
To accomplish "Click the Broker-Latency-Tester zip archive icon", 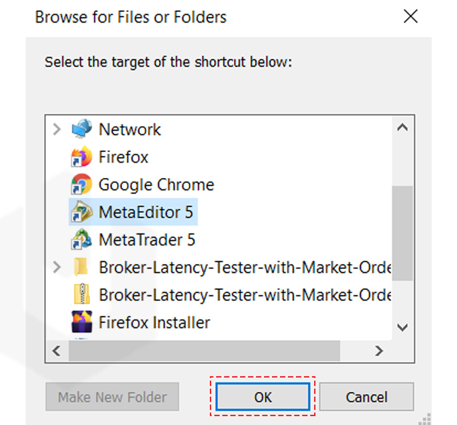I will pos(81,295).
